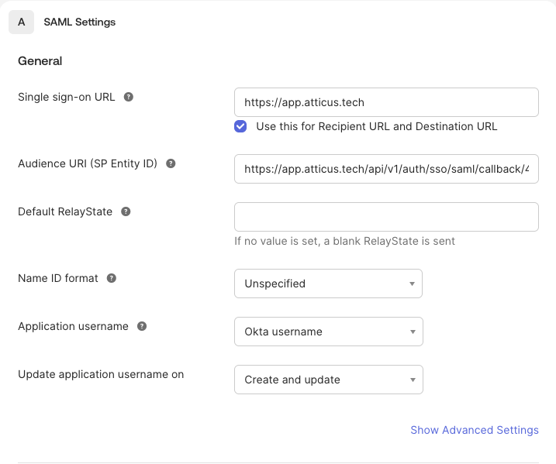Uncheck 'Use this for Recipient URL and Destination URL'
556x464 pixels.
coord(240,126)
